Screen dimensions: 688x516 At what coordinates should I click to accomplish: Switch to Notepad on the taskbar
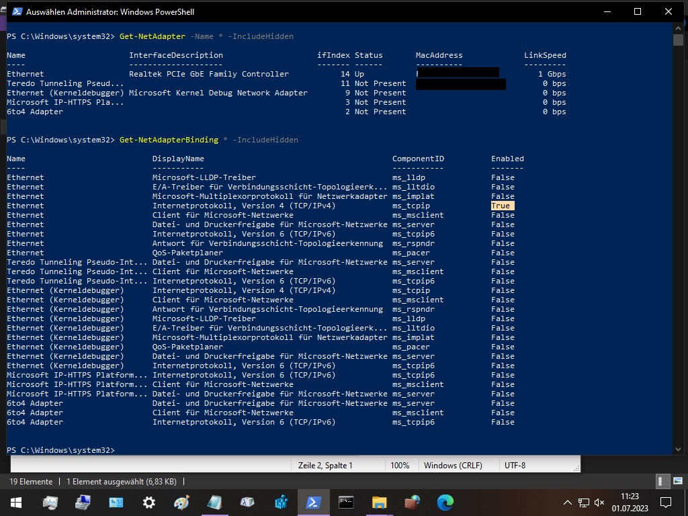(214, 502)
